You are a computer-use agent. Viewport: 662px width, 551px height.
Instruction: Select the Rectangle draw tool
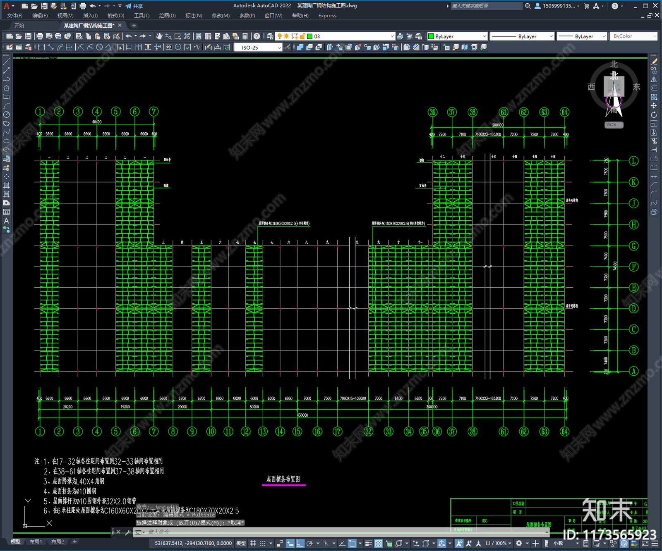tap(6, 97)
